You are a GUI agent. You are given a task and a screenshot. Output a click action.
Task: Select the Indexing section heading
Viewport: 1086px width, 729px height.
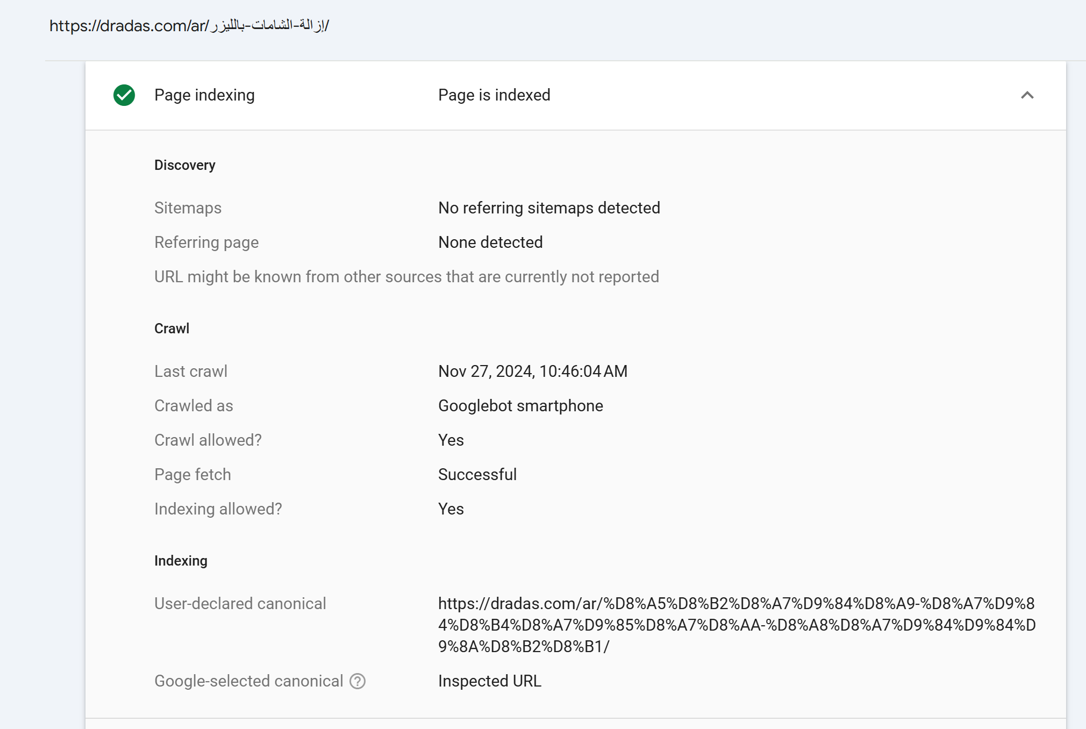click(x=181, y=561)
